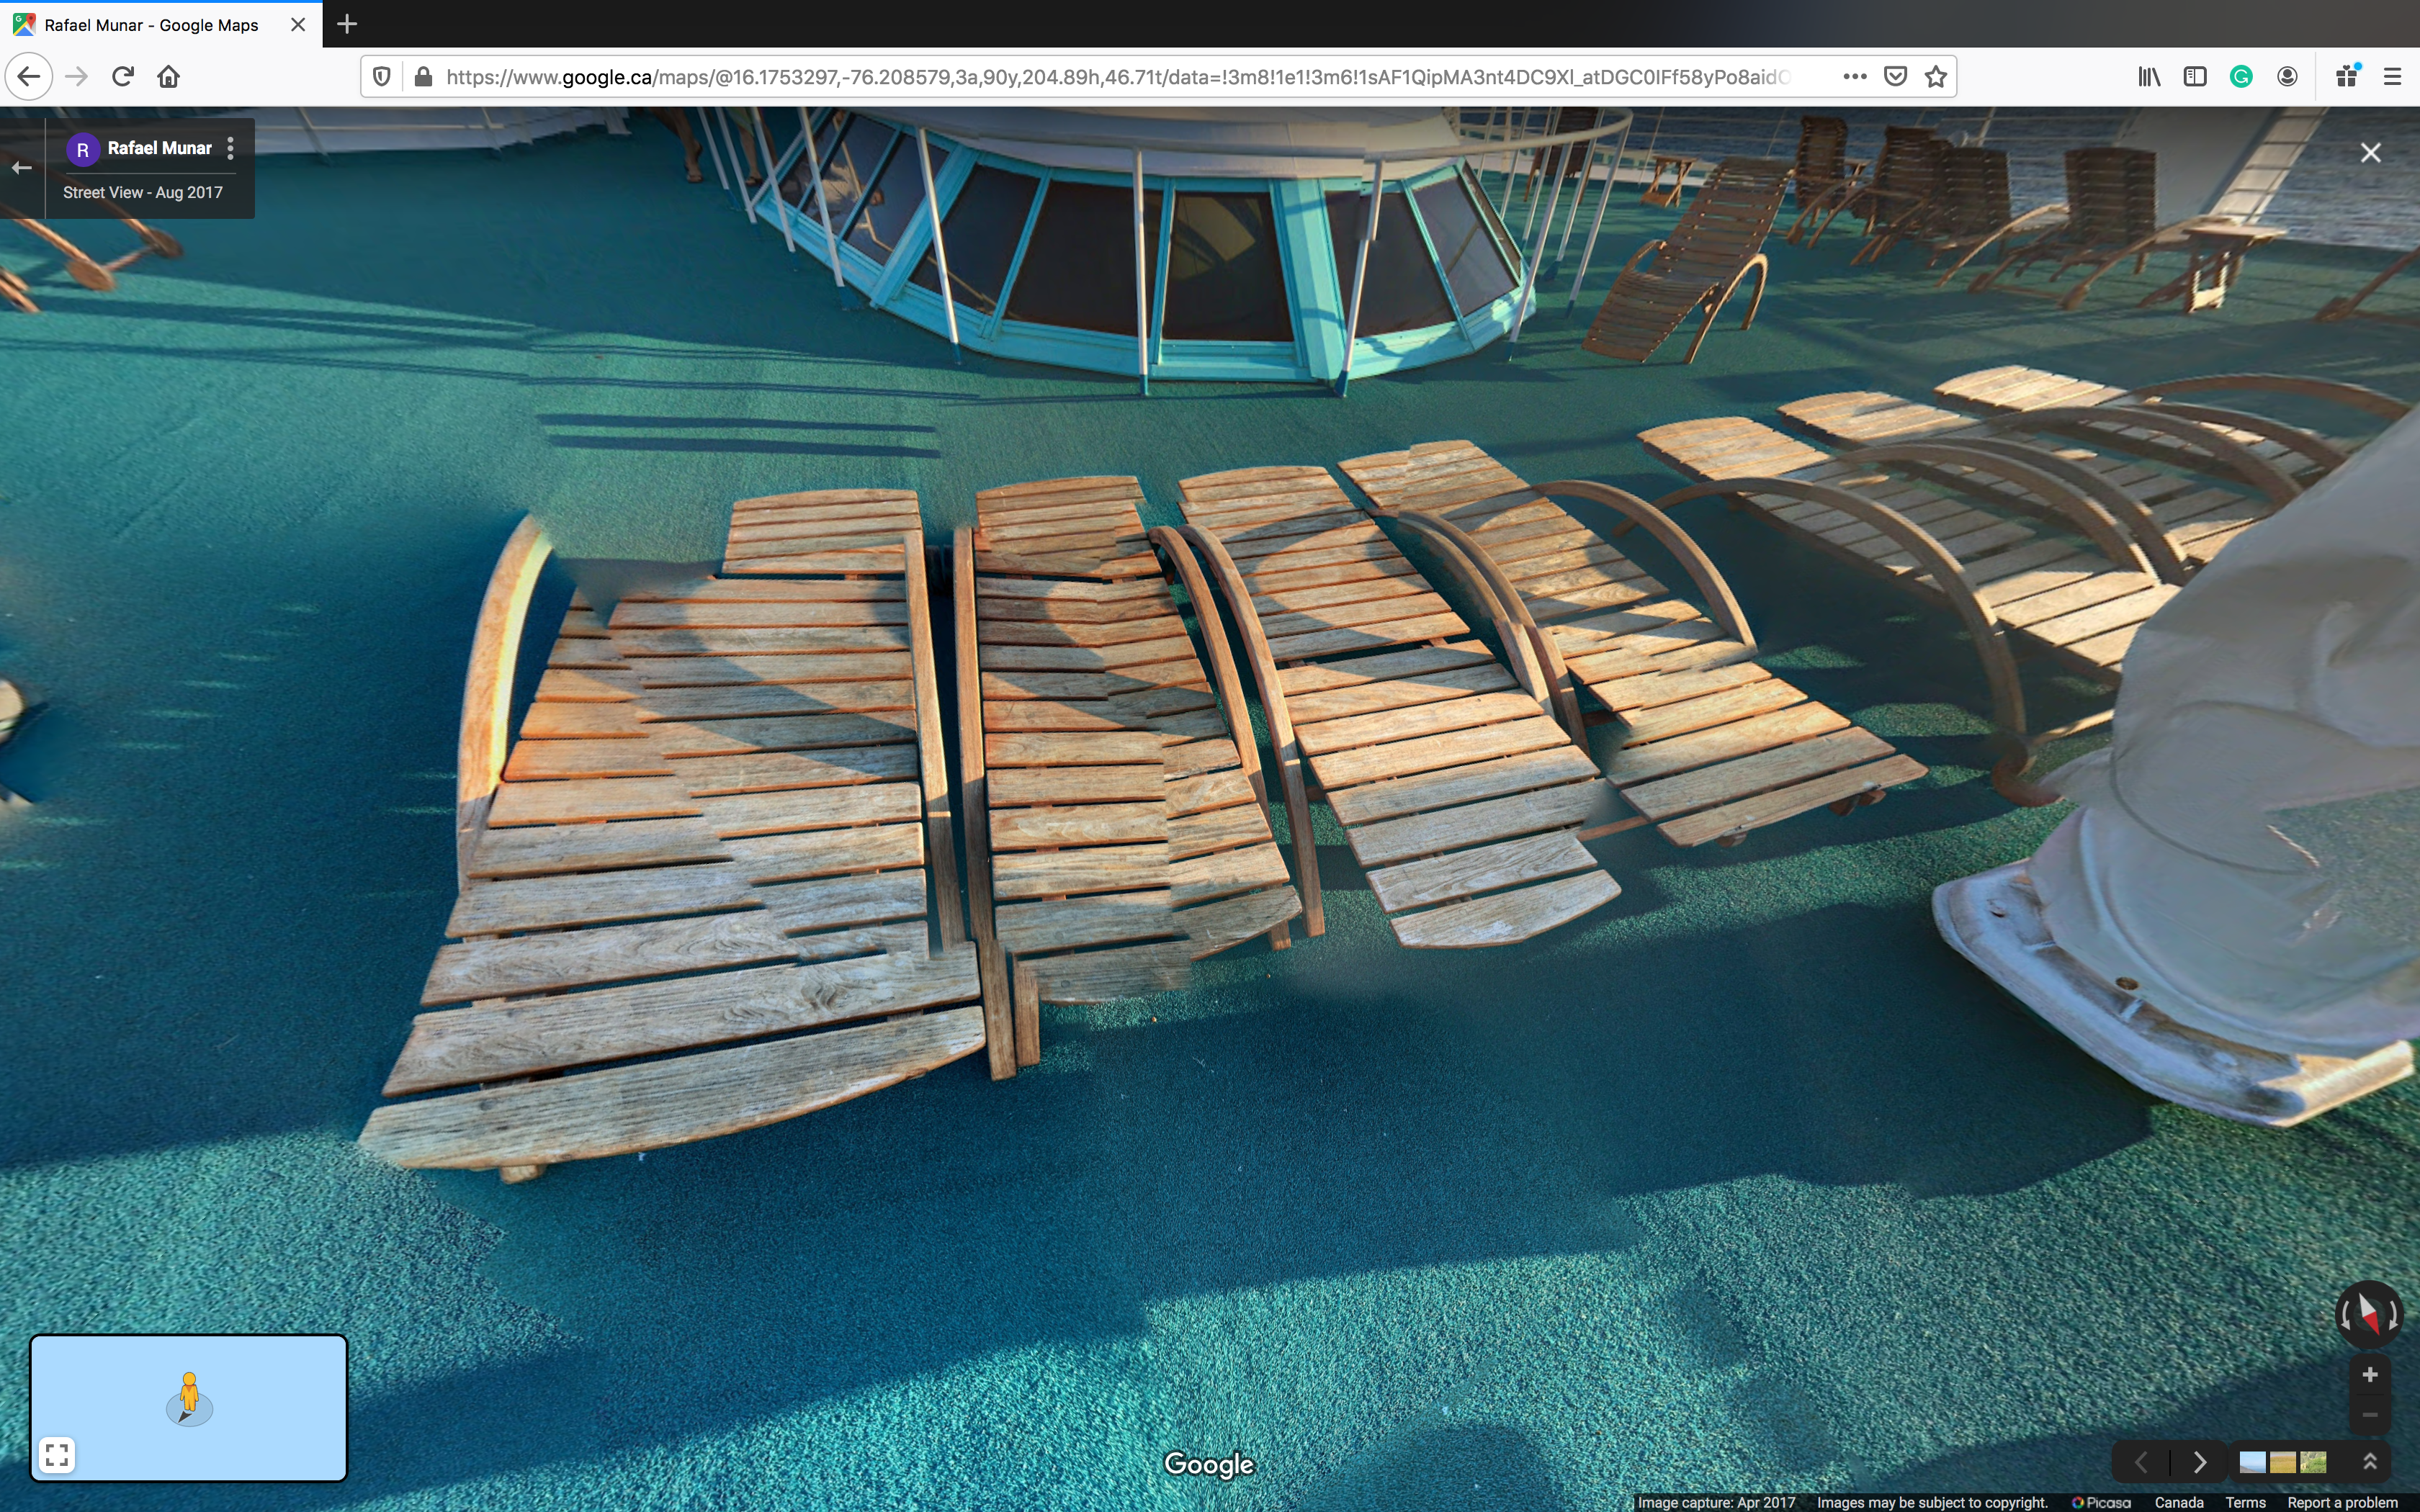Open the Firefox hamburger menu
Screen dimensions: 2420x1512
click(2392, 77)
